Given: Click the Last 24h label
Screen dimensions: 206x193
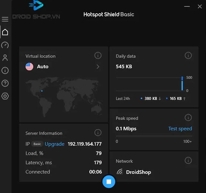Looking at the screenshot, I should click(x=123, y=99).
